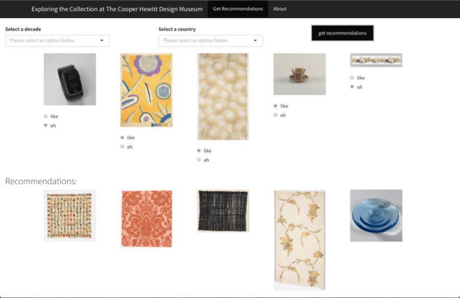Click the cup and saucer thumbnail
This screenshot has width=460, height=298.
300,74
